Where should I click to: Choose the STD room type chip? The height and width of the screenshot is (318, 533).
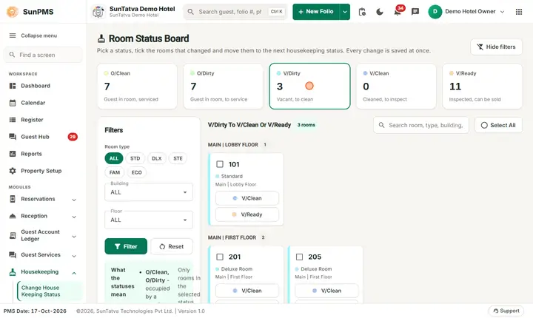[x=135, y=158]
